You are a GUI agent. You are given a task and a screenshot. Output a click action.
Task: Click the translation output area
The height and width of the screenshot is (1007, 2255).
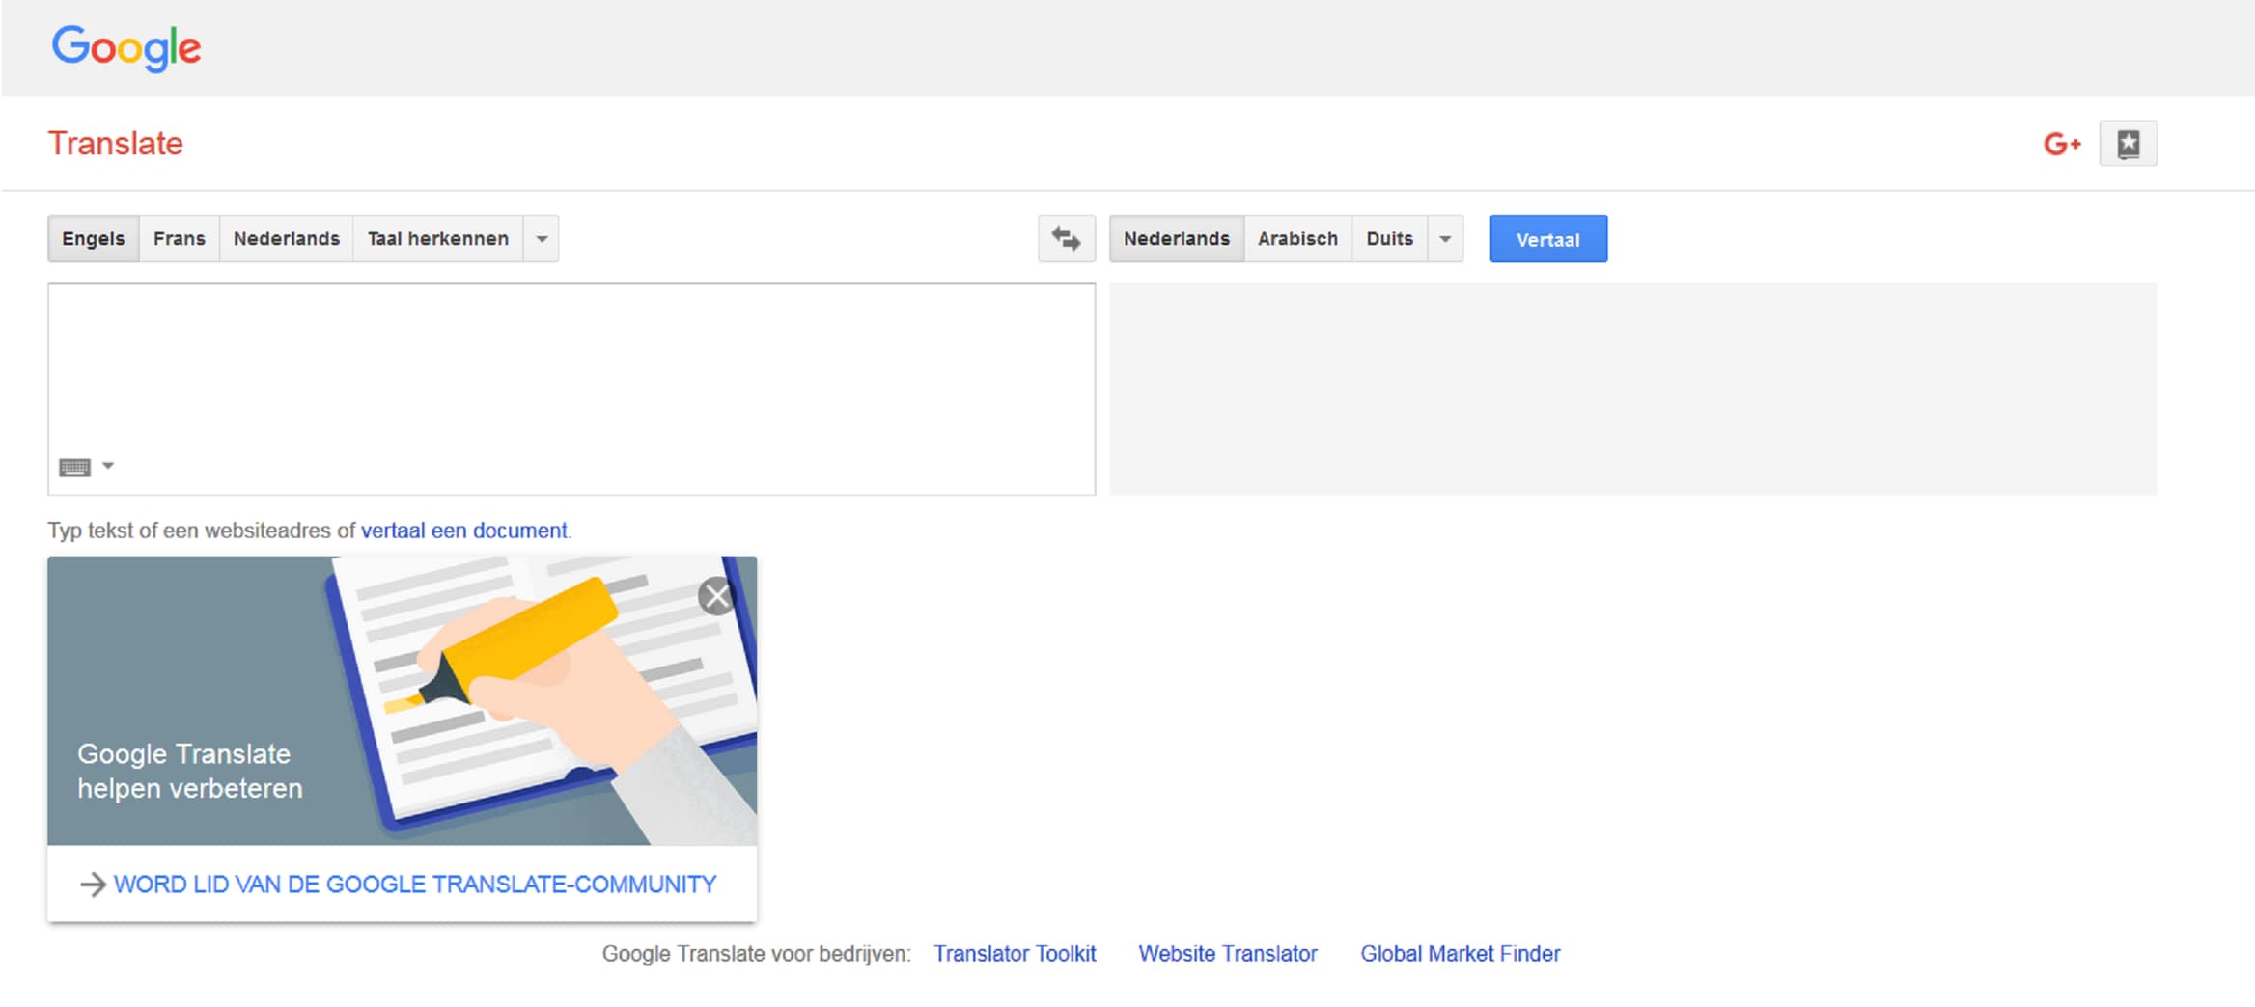click(1633, 389)
